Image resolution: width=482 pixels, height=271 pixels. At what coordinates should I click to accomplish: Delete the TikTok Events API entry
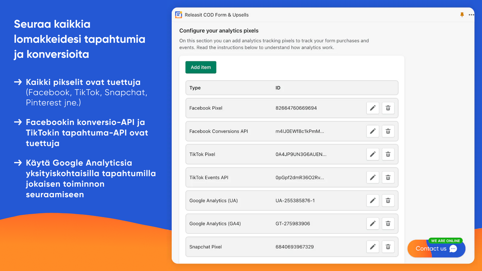[388, 178]
